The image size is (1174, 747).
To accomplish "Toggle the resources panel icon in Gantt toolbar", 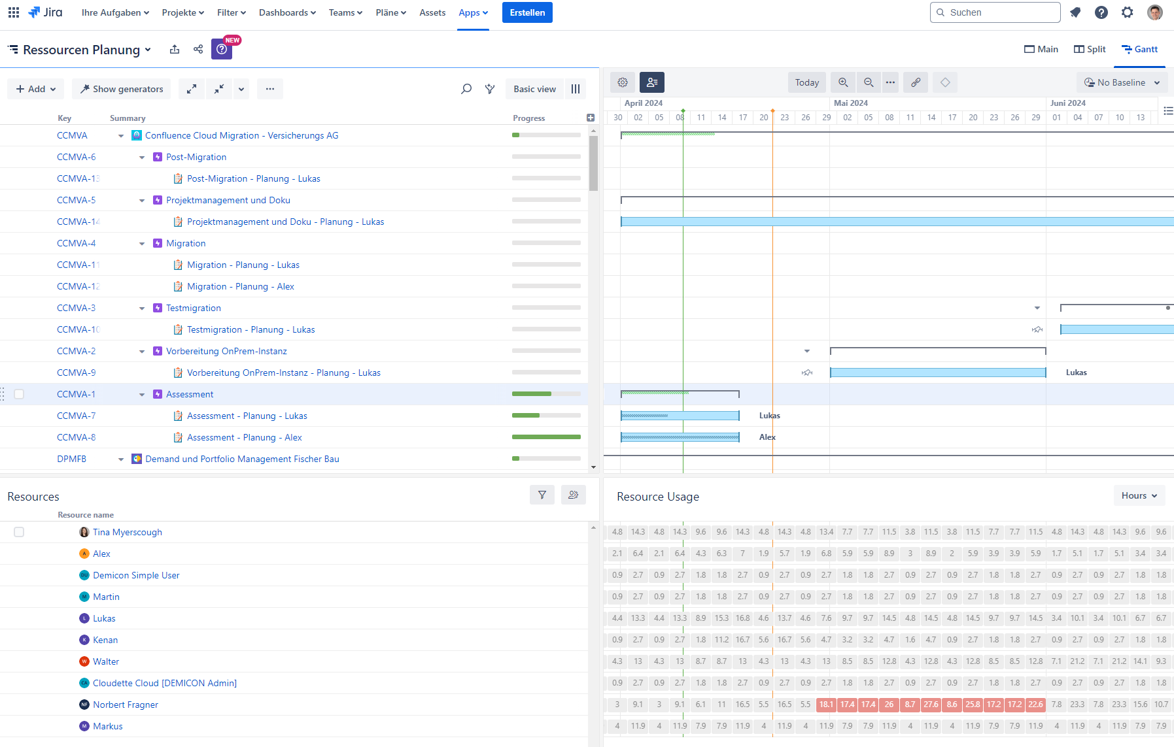I will click(651, 82).
